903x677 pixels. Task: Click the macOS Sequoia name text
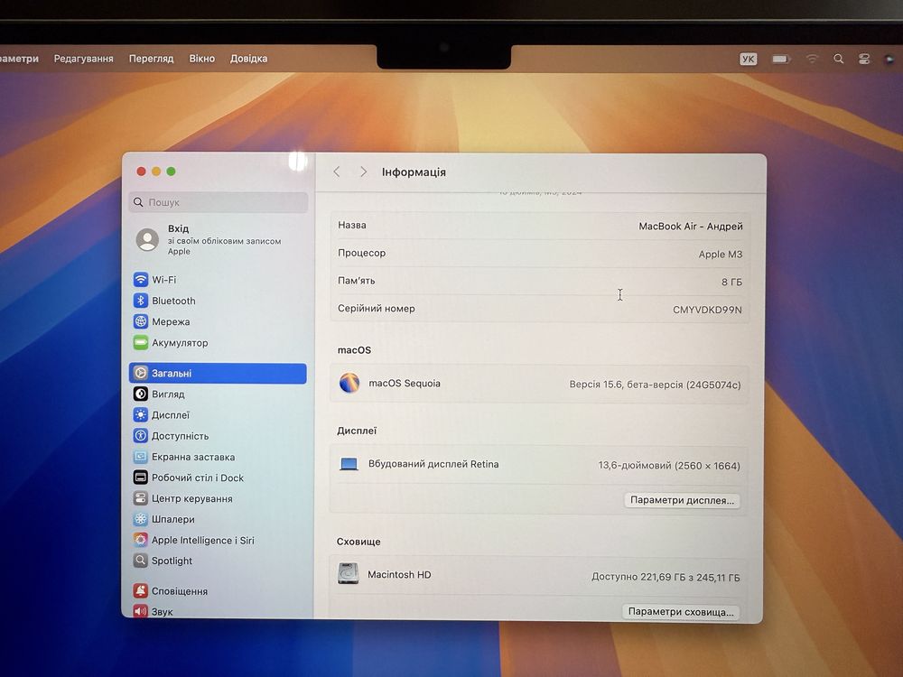(x=405, y=384)
